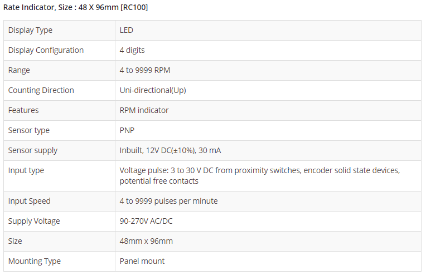Click the 4 digits value
This screenshot has height=275, width=426.
click(132, 50)
